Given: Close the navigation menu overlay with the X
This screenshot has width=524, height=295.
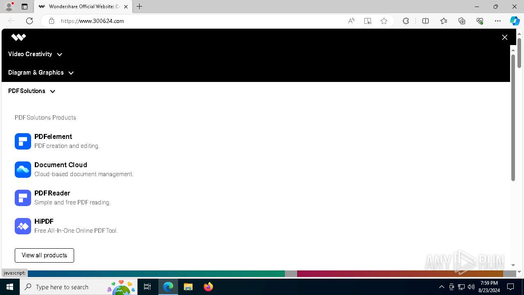Looking at the screenshot, I should [504, 37].
